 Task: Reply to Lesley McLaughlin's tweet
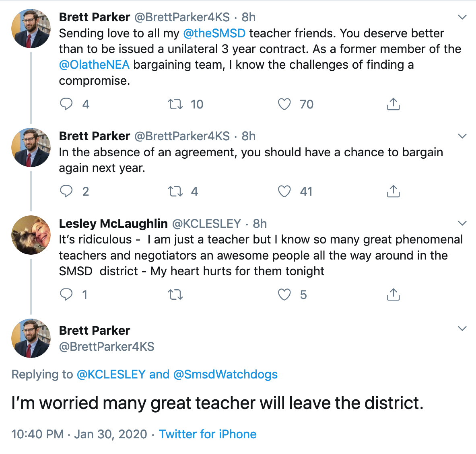click(66, 294)
